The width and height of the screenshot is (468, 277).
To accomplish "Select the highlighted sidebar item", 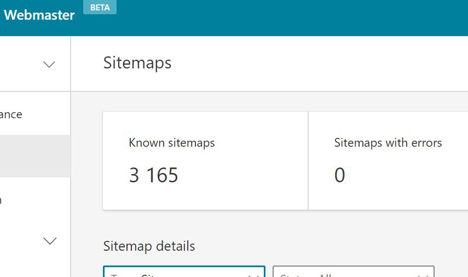I will (x=35, y=156).
